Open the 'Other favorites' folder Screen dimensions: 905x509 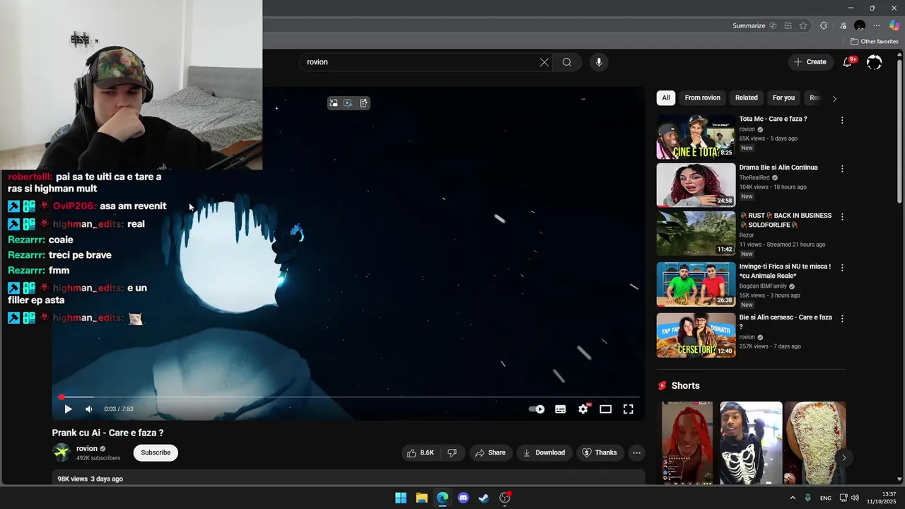(875, 42)
